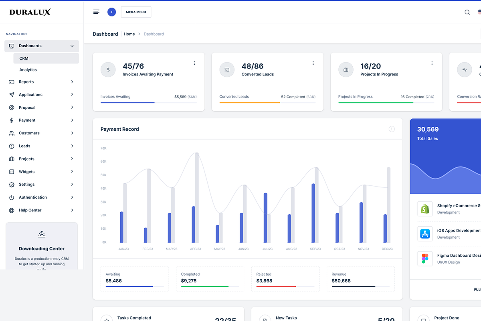This screenshot has height=321, width=481.
Task: Click the Figma app icon
Action: 425,258
